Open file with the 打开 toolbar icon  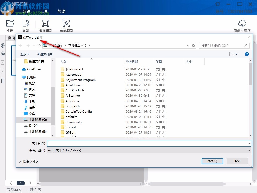tap(10, 26)
